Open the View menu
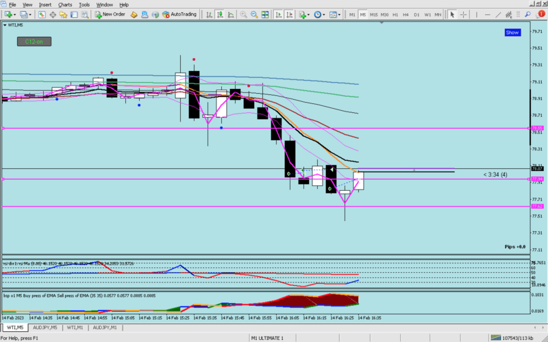Viewport: 548px width, 342px height. (x=27, y=5)
